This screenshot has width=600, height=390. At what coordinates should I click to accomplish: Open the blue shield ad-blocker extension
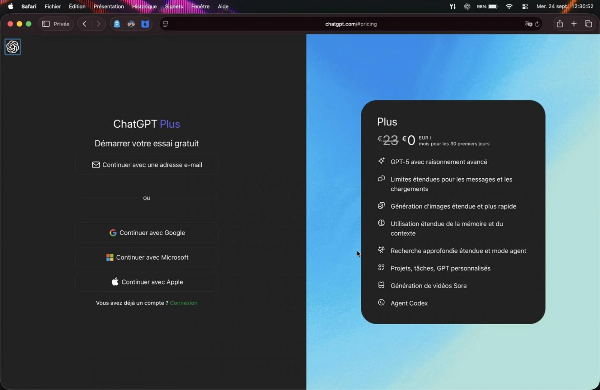(x=145, y=24)
